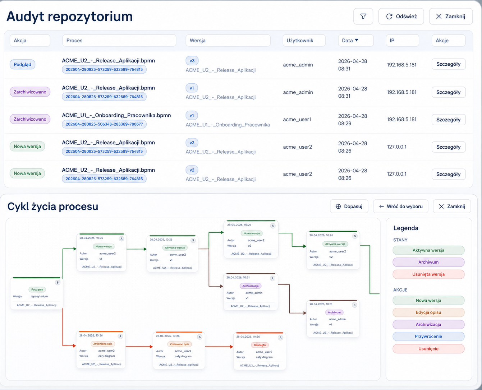Select the Aktywna wersja v2 diagram node
Viewport: 482px width, 390px height.
(x=333, y=250)
